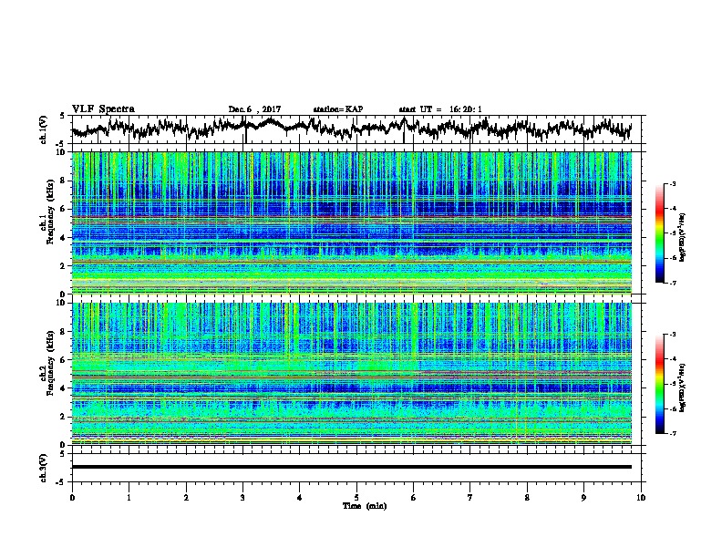Click the "ch.2 Frequency (kHz)" axis label
Viewport: 722px width, 558px height.
[x=46, y=363]
